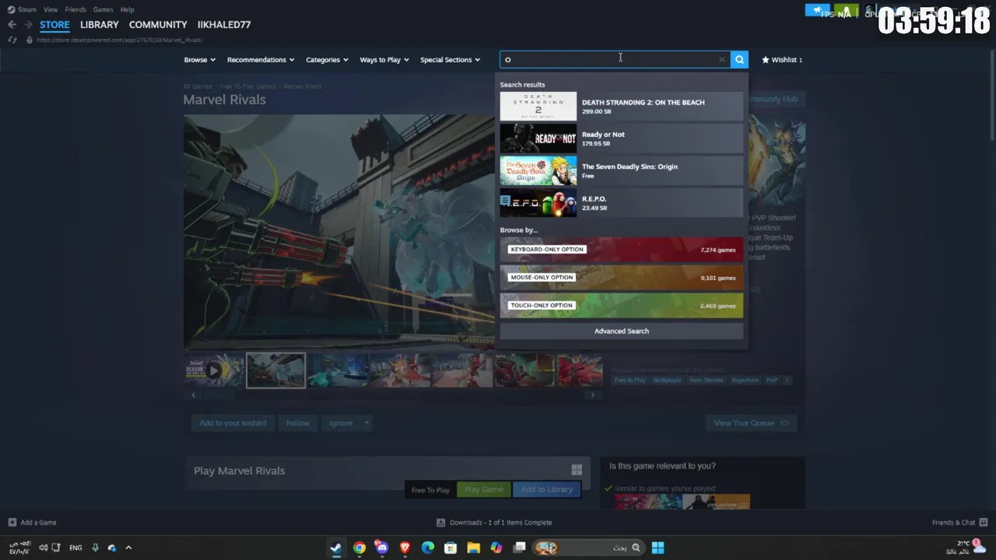Browse by Keyboard-Only Option
This screenshot has width=996, height=560.
click(x=621, y=250)
